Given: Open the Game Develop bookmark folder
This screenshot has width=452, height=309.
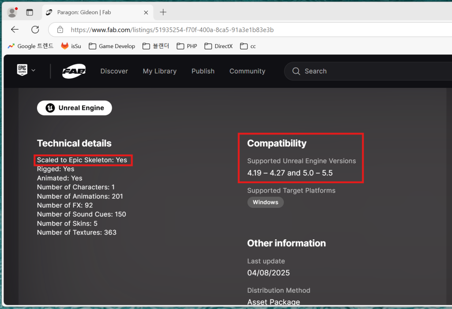Looking at the screenshot, I should pyautogui.click(x=112, y=46).
